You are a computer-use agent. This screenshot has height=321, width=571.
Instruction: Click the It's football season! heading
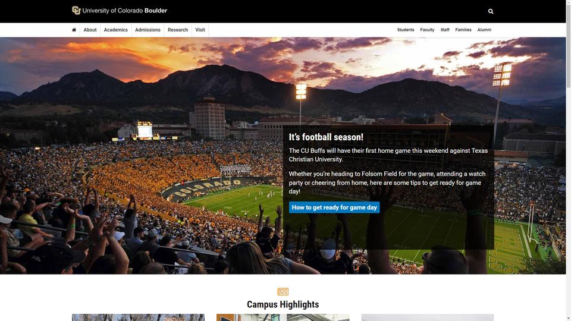[x=326, y=137]
